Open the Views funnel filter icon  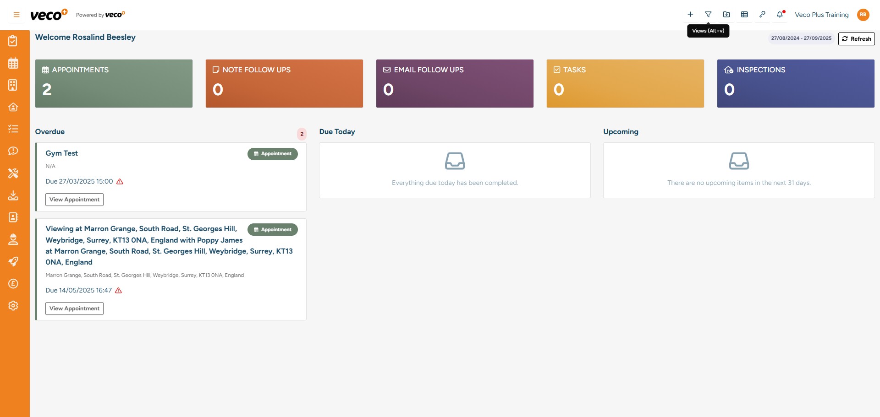point(708,15)
